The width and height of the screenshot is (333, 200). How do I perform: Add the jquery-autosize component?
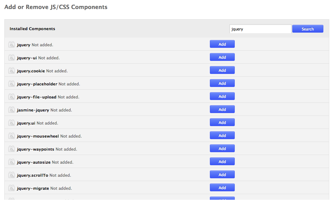(222, 161)
